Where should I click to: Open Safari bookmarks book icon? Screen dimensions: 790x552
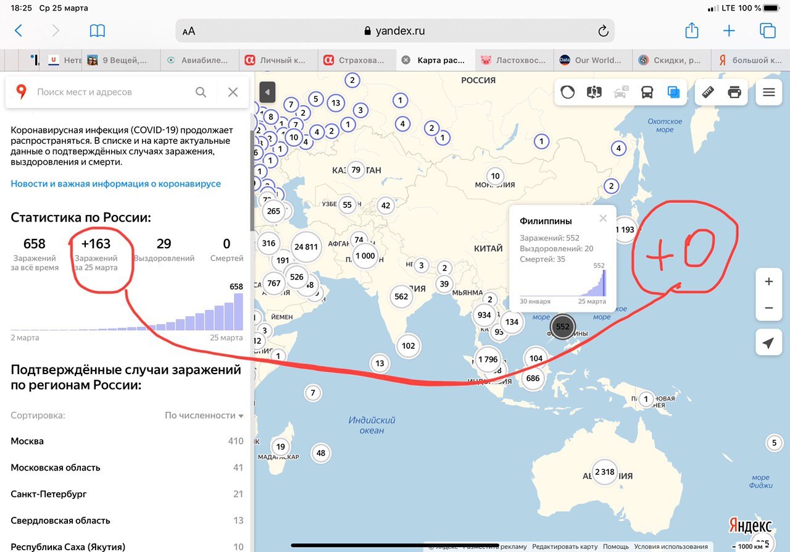98,31
